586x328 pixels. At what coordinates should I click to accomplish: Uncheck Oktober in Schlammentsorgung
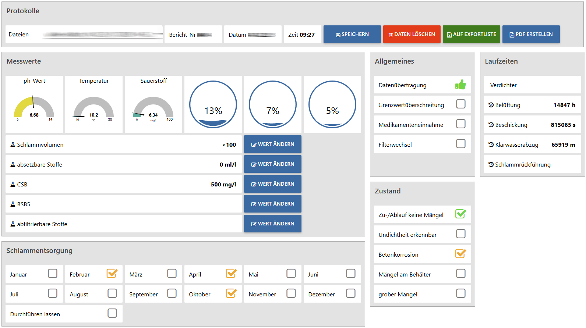click(231, 293)
